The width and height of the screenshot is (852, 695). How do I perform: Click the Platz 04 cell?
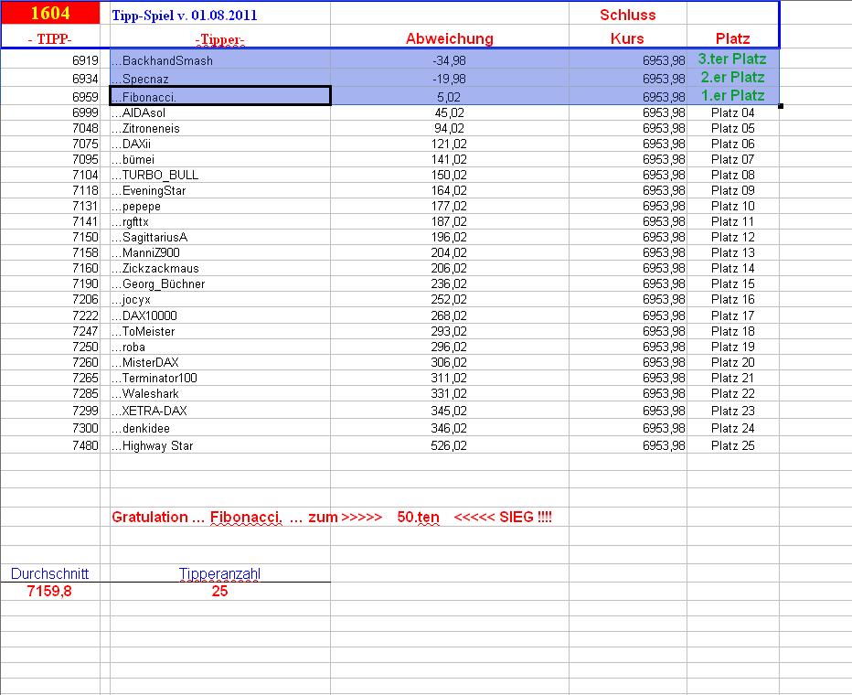click(732, 112)
